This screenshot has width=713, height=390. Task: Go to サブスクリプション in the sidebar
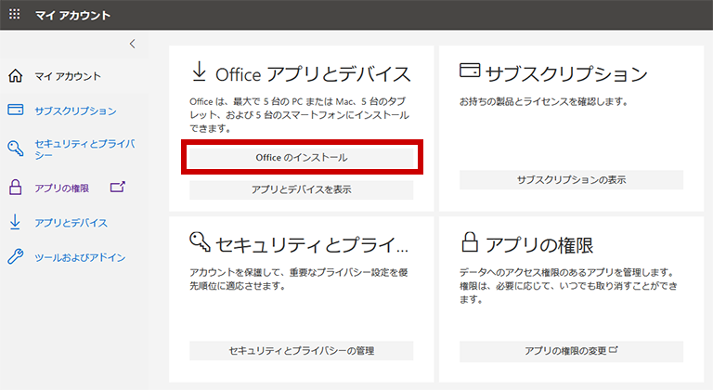[75, 110]
